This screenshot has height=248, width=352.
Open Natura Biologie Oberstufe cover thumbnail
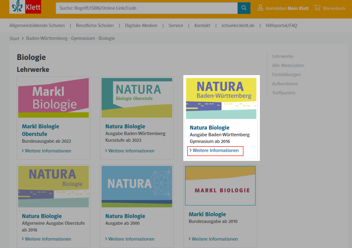[x=137, y=98]
